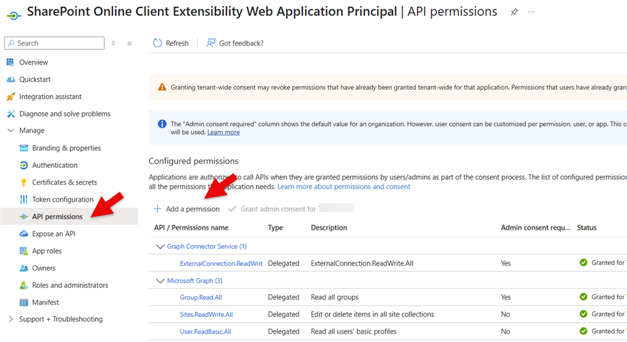
Task: Click 'Edit or delete items in all site collections'
Action: [x=372, y=314]
